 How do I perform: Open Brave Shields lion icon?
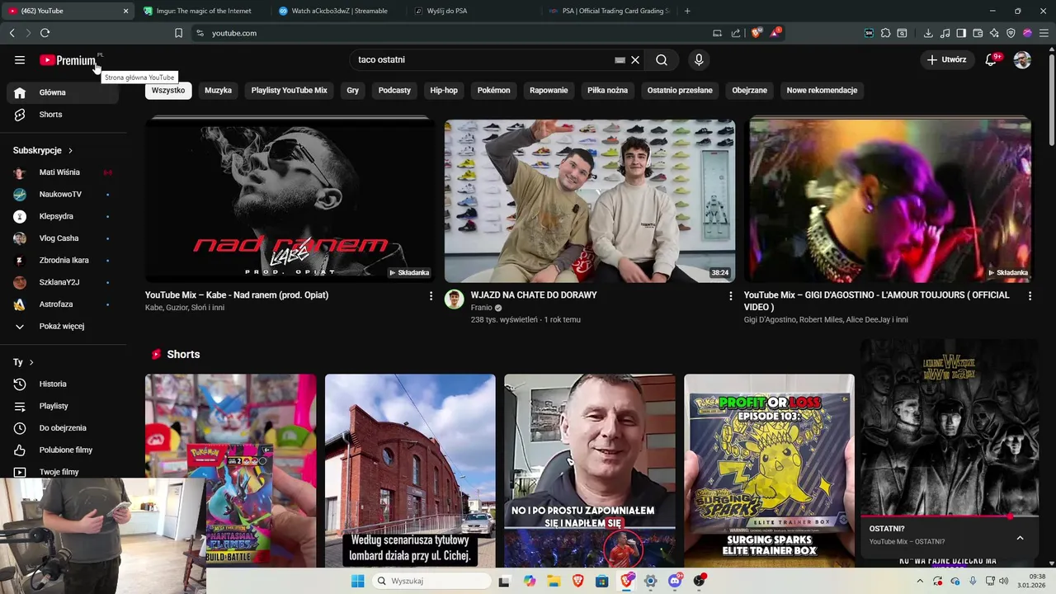[756, 33]
